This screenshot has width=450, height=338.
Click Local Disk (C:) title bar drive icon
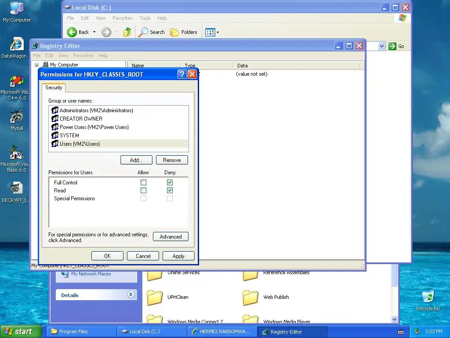pos(67,7)
